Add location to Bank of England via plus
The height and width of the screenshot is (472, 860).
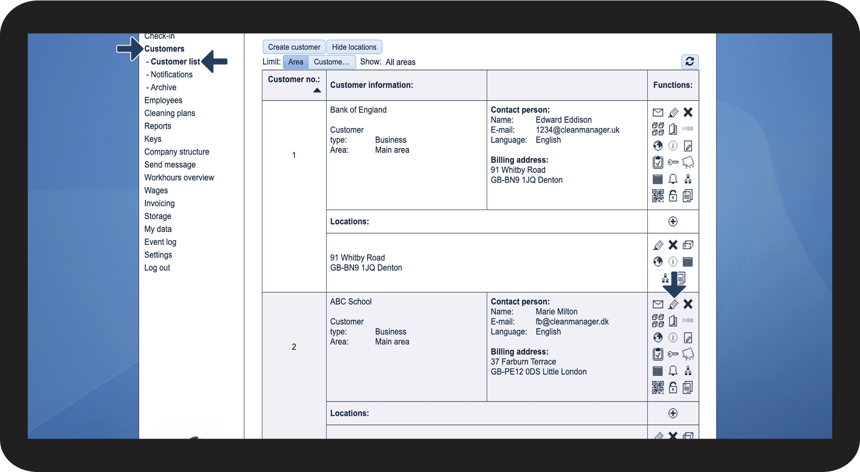(x=673, y=222)
